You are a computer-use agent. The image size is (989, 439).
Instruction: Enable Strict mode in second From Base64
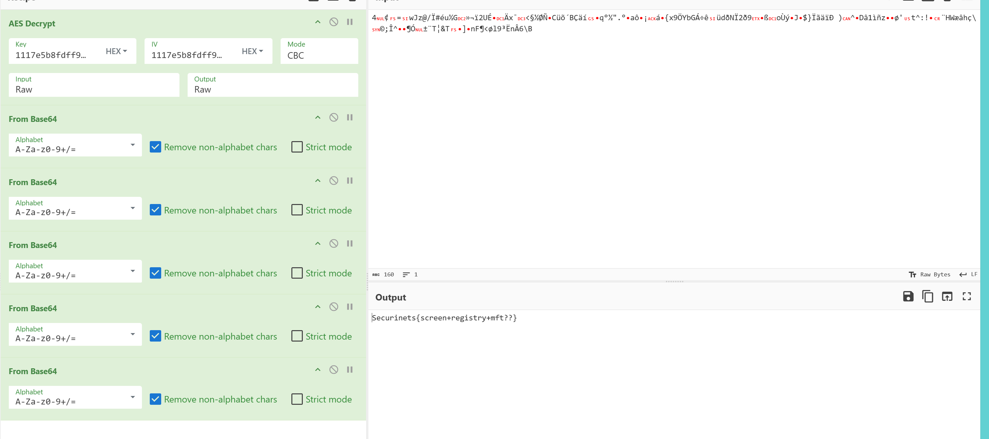[x=297, y=210]
